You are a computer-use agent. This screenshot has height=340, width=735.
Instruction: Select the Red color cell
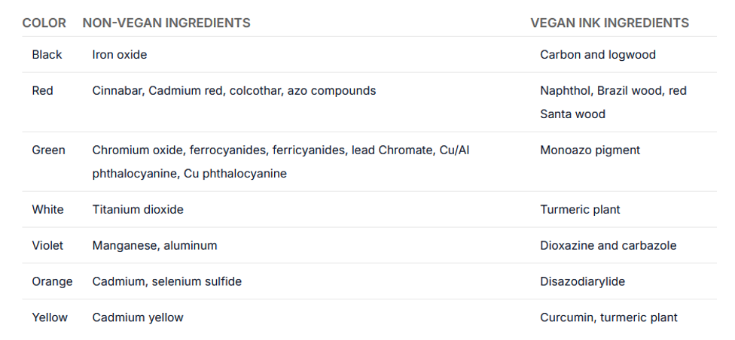point(42,91)
